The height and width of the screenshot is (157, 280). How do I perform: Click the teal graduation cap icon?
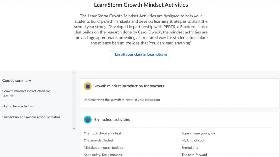click(88, 119)
